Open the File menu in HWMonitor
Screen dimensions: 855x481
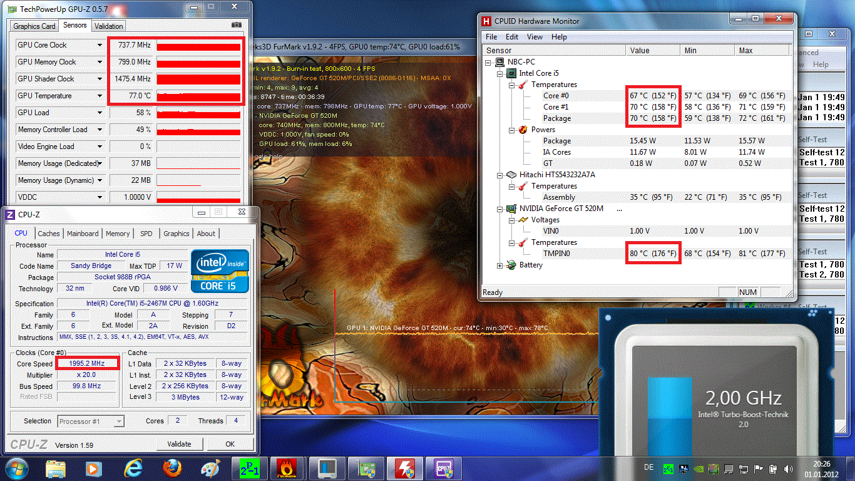click(x=491, y=37)
